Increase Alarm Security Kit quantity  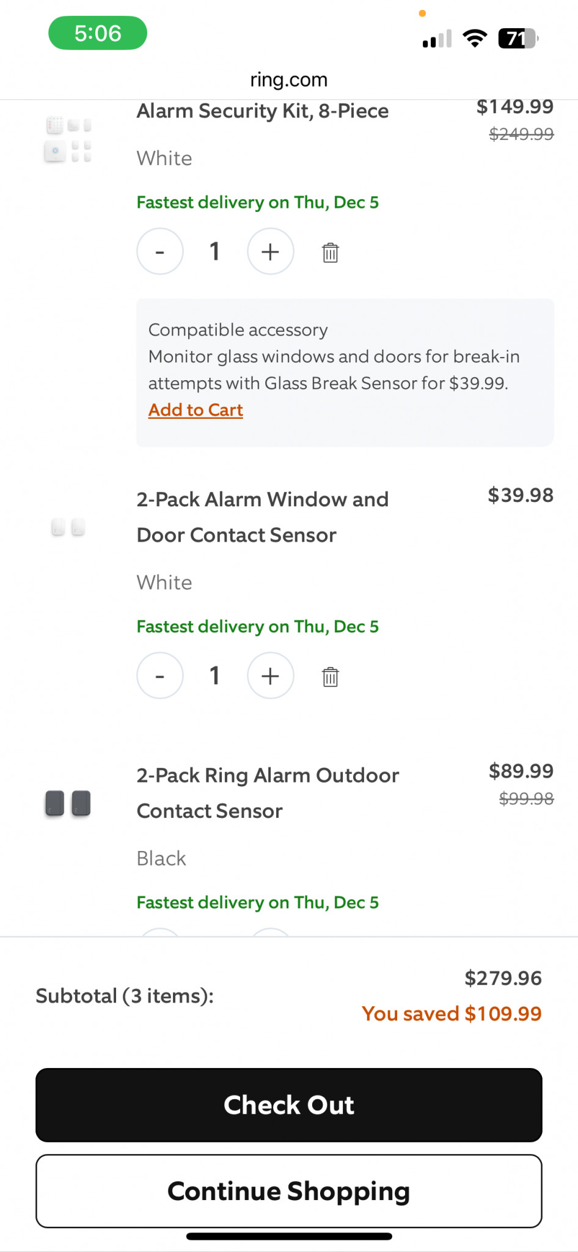coord(270,251)
